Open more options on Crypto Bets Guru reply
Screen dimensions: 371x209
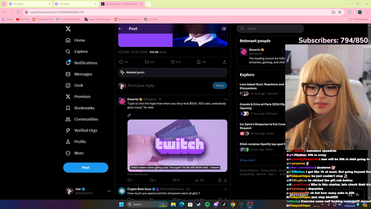point(225,189)
